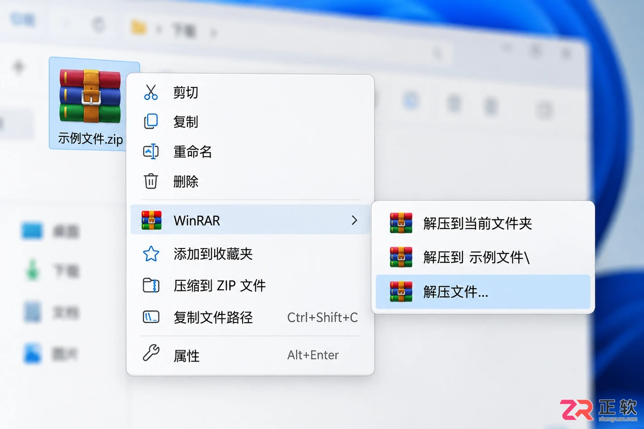Click the copy icon beside 复制

(x=151, y=122)
